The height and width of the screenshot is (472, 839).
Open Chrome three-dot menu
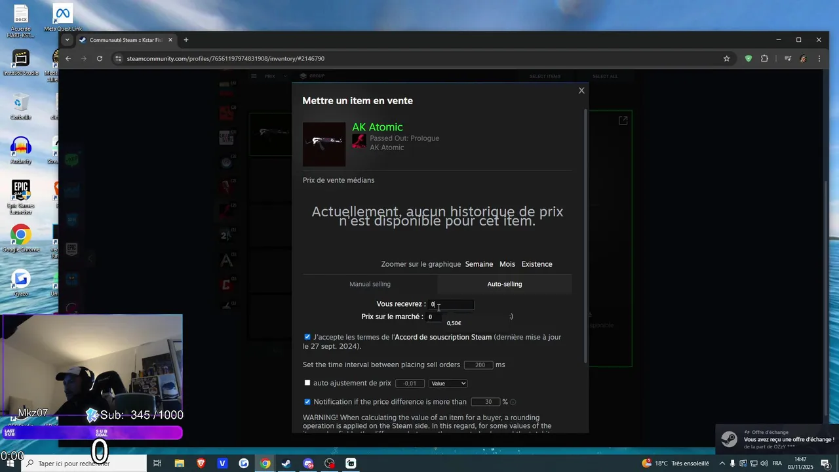[819, 58]
